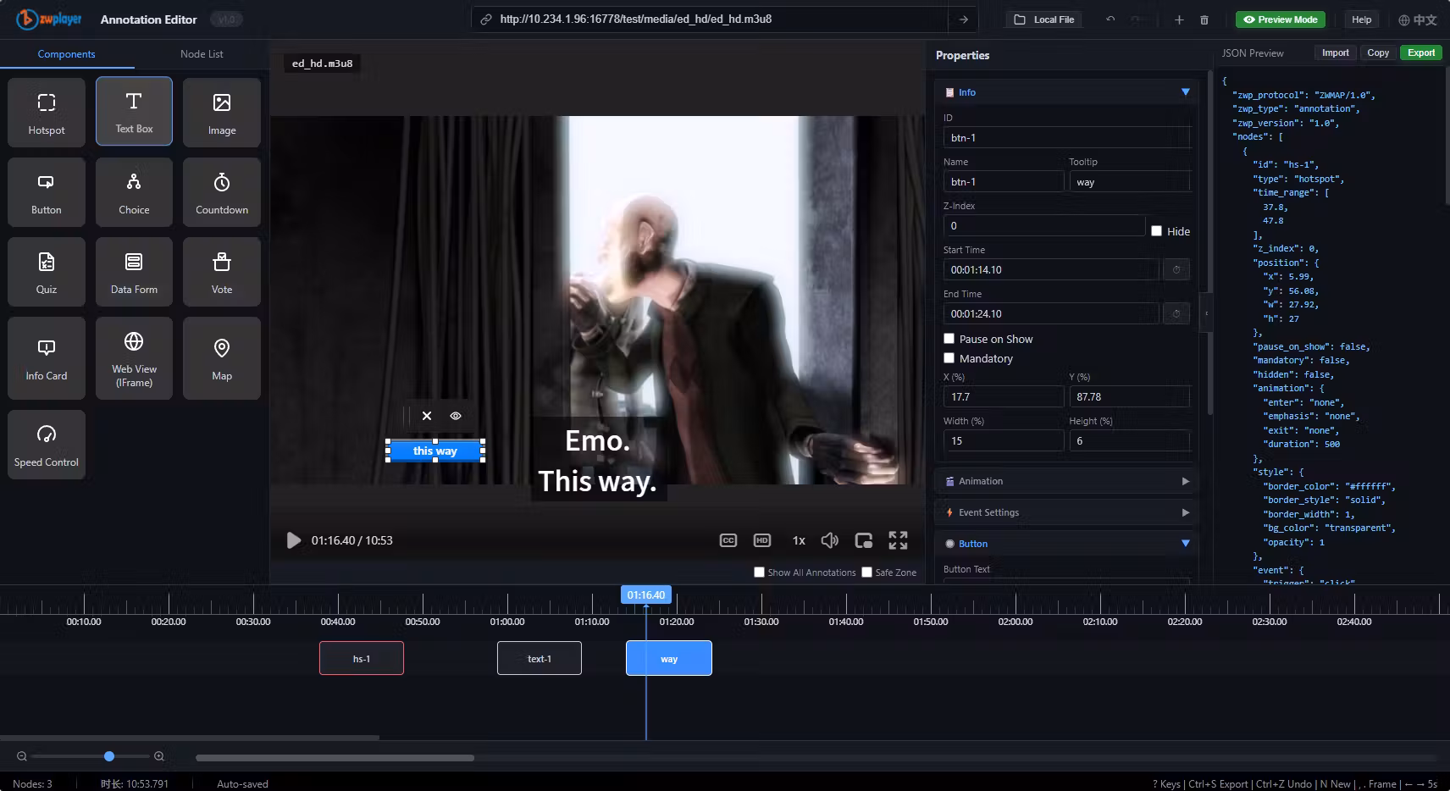
Task: Add a Web View (IFrame) component
Action: [134, 358]
